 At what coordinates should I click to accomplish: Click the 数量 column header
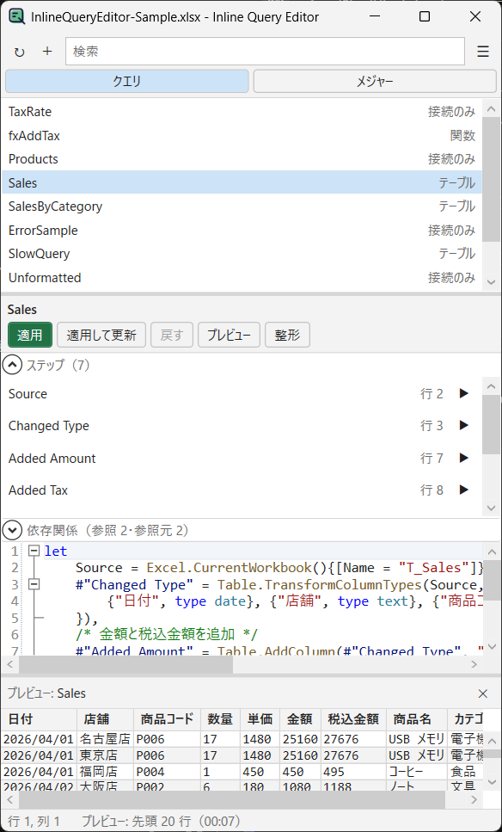click(x=220, y=719)
